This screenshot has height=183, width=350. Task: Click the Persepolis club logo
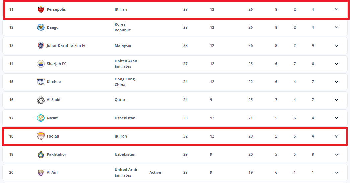tap(41, 9)
